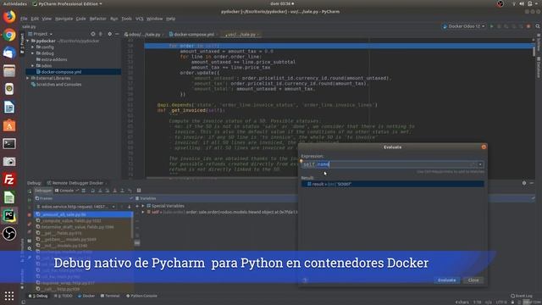Open OBS Studio from the dock
Screen dimensions: 542x305
coord(9,234)
